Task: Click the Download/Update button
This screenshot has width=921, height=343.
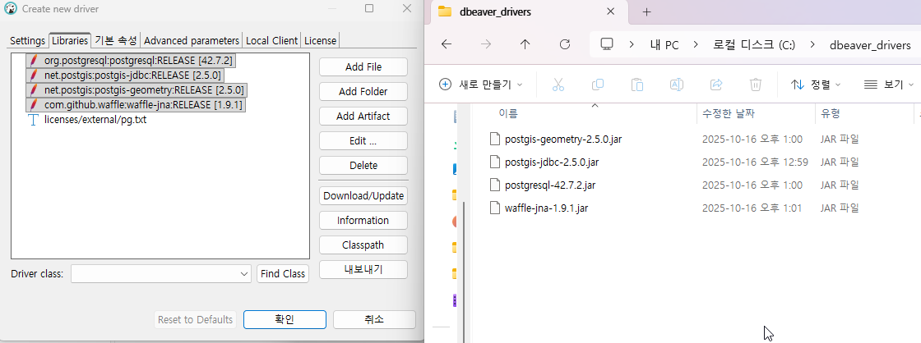Action: click(x=363, y=196)
